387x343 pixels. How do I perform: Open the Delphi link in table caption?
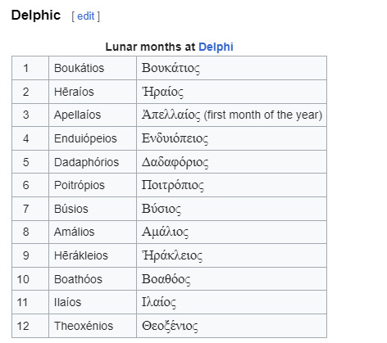click(x=216, y=47)
